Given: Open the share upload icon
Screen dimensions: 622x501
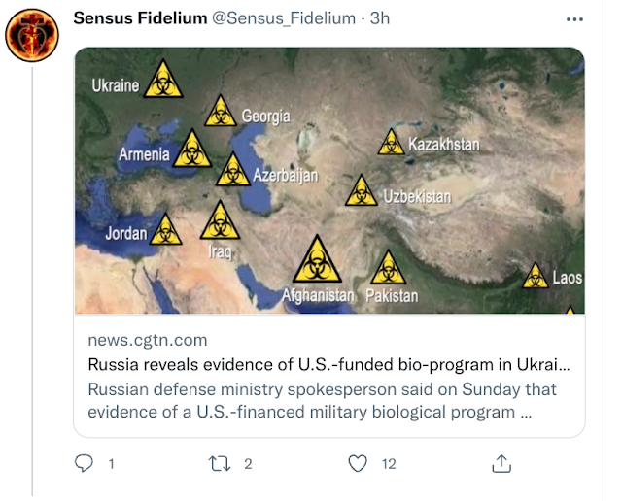Looking at the screenshot, I should coord(501,464).
